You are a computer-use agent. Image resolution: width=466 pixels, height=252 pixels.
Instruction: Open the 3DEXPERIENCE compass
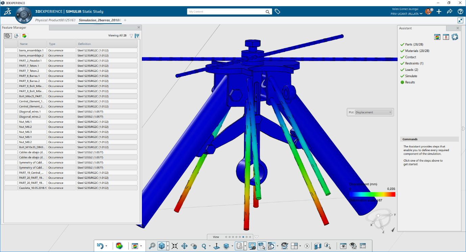click(x=24, y=15)
